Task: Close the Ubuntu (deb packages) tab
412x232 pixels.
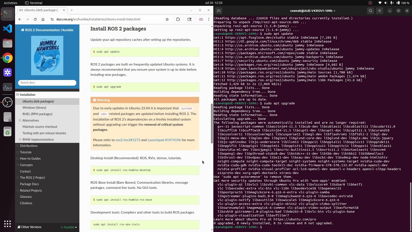Action: point(64,10)
